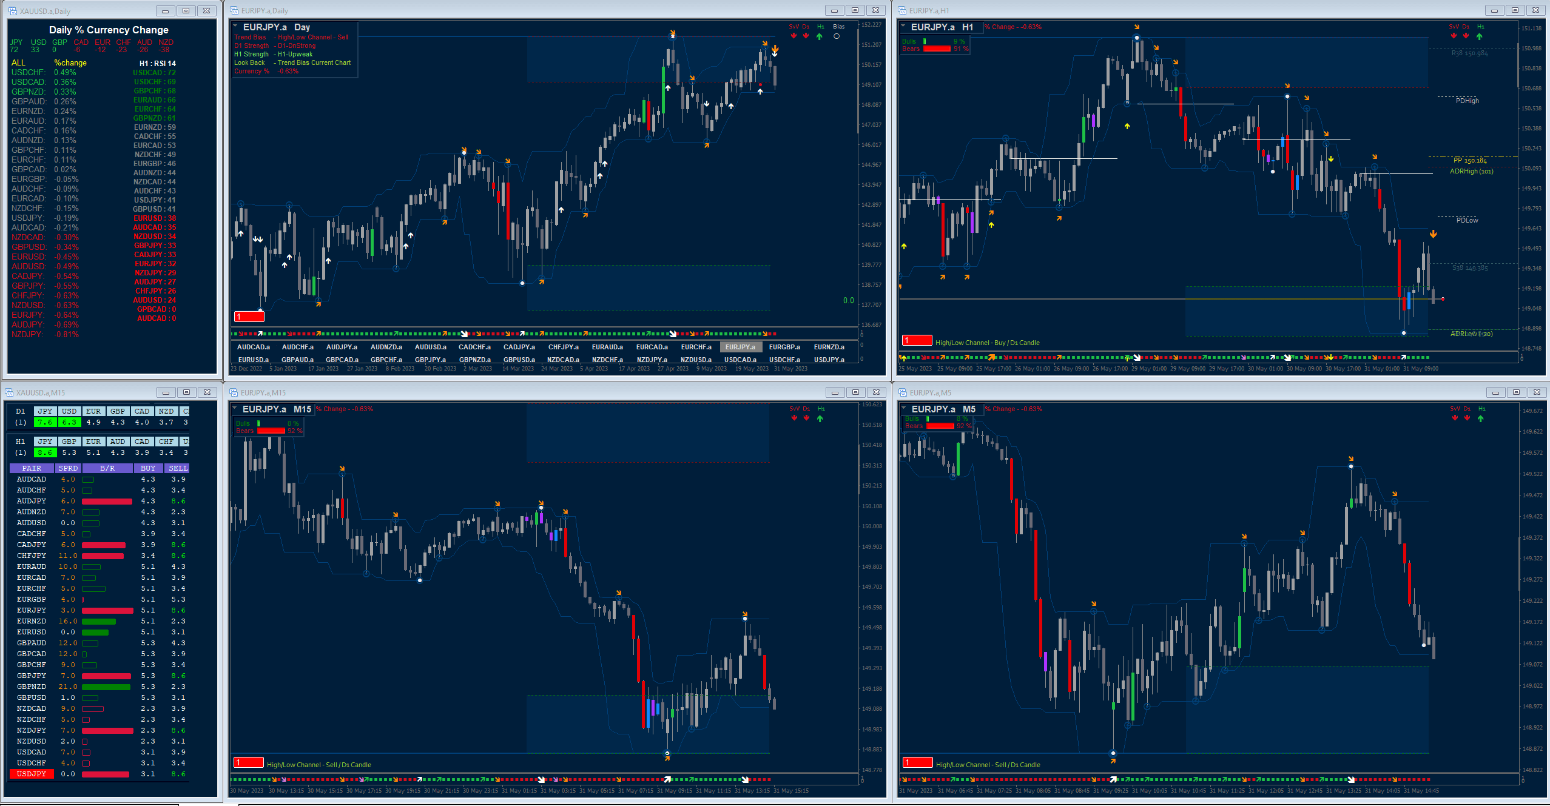Click the XAUUSD.a,M15 window title icon
1550x806 pixels.
point(10,392)
